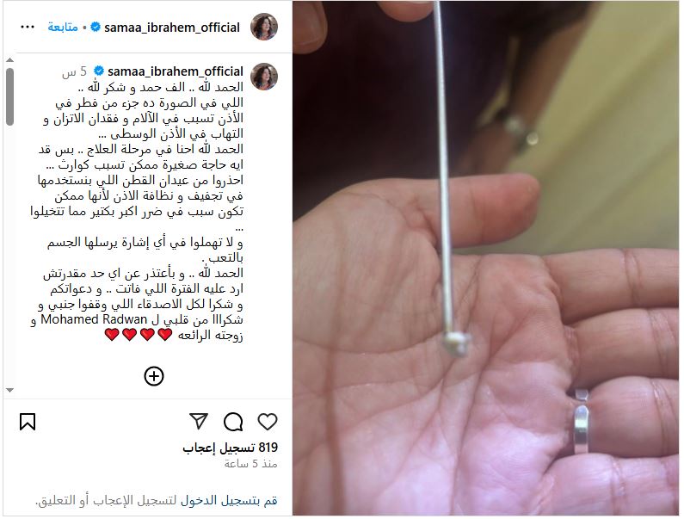Click the comments scrollbar thumb
Screen dimensions: 684x519
point(10,97)
